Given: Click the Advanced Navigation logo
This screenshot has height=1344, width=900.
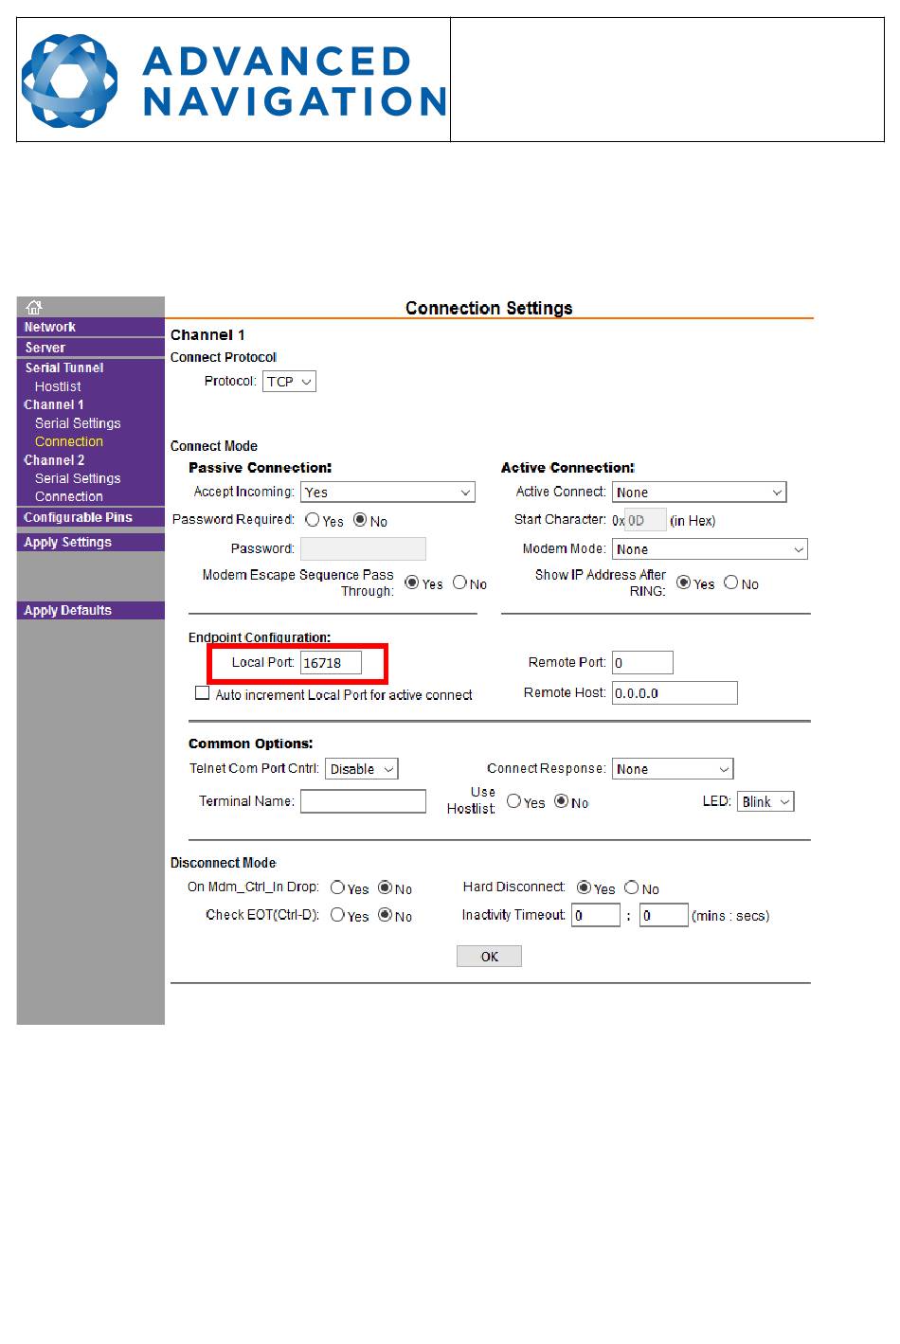Looking at the screenshot, I should tap(233, 81).
